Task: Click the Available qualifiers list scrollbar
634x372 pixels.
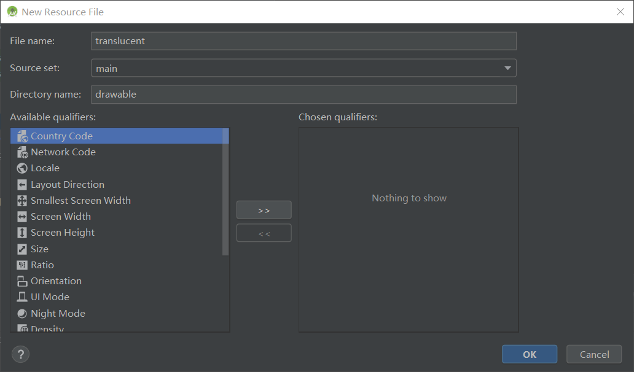Action: click(x=225, y=192)
